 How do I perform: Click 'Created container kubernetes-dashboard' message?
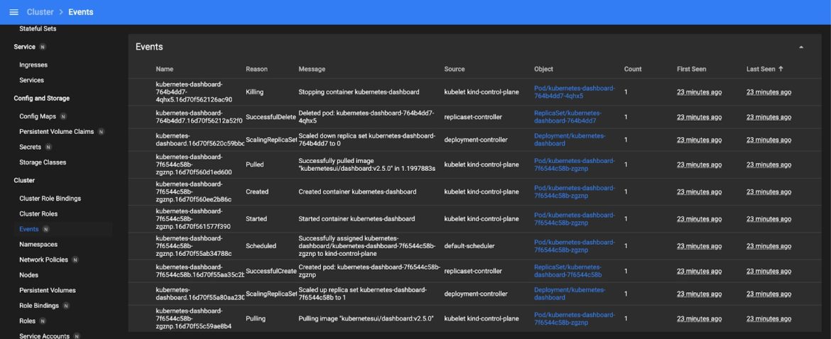(x=357, y=191)
